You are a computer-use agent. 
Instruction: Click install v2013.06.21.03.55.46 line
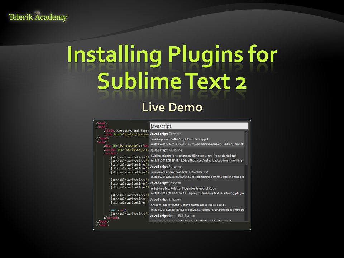point(197,144)
